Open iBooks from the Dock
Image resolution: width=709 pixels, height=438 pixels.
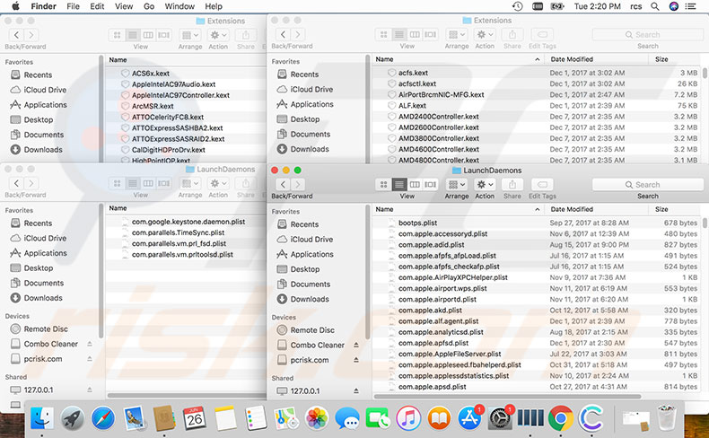click(x=439, y=418)
